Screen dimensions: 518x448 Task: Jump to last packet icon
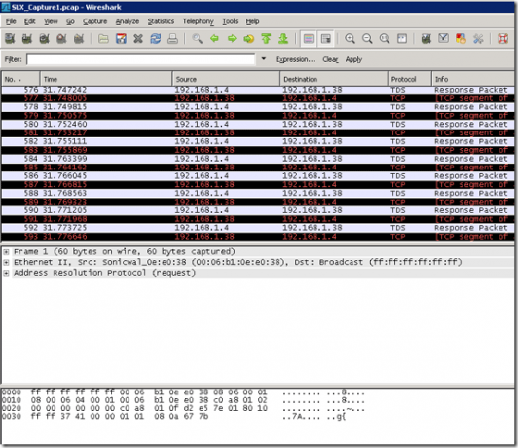pos(283,39)
